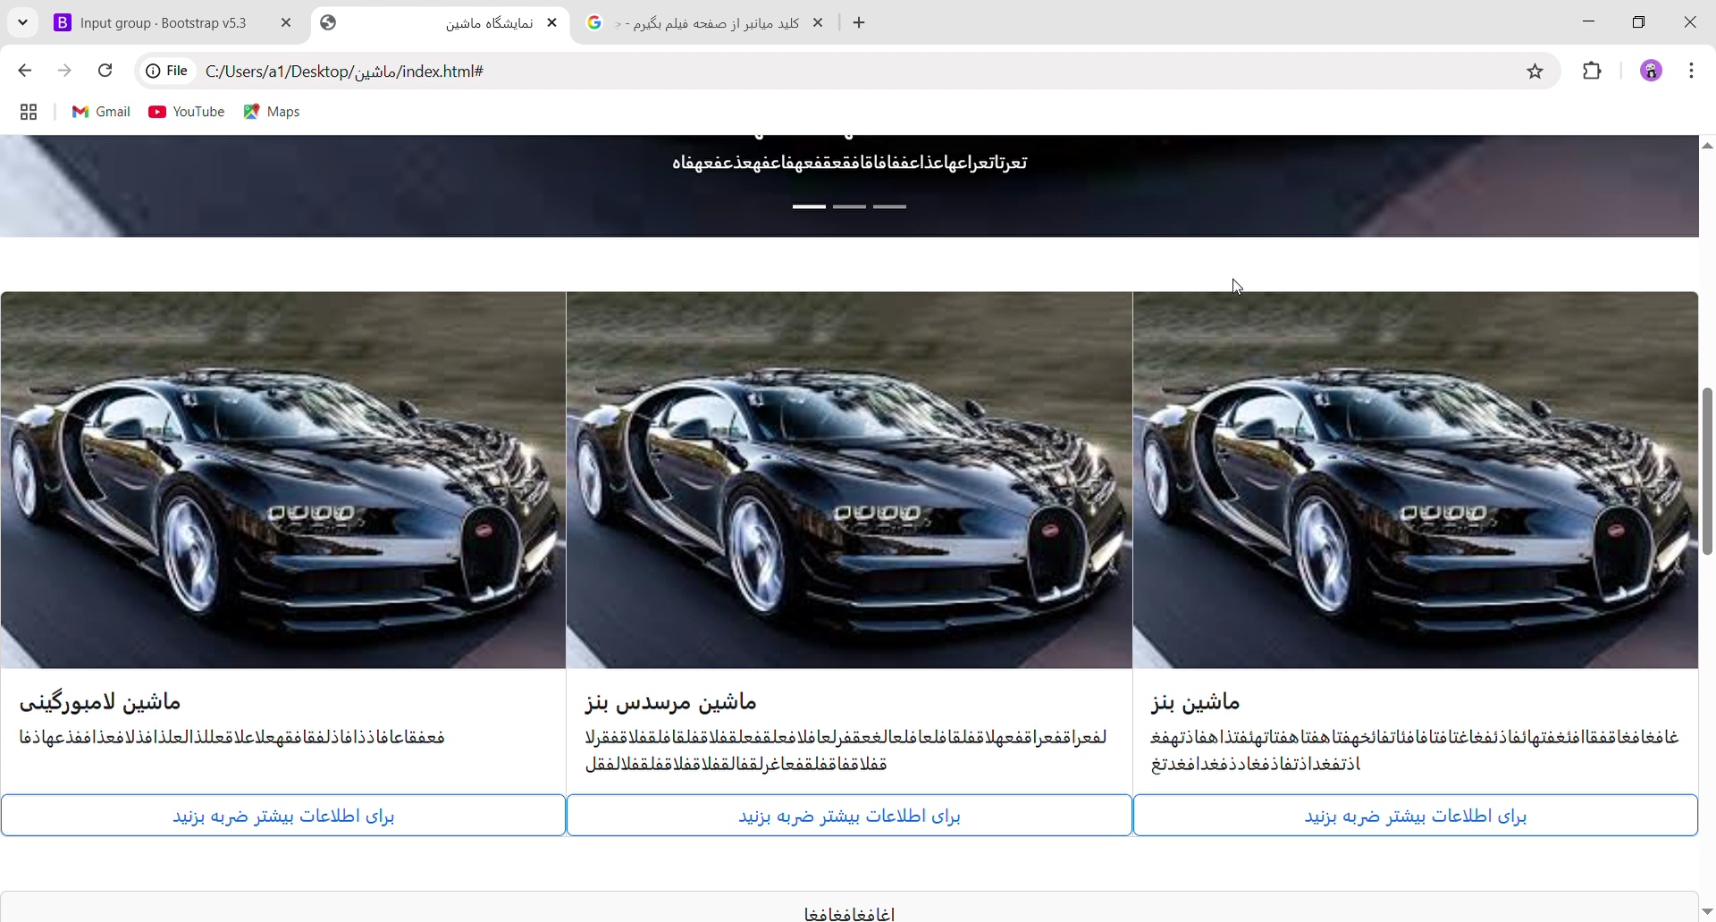1716x922 pixels.
Task: Reload the page
Action: [105, 71]
